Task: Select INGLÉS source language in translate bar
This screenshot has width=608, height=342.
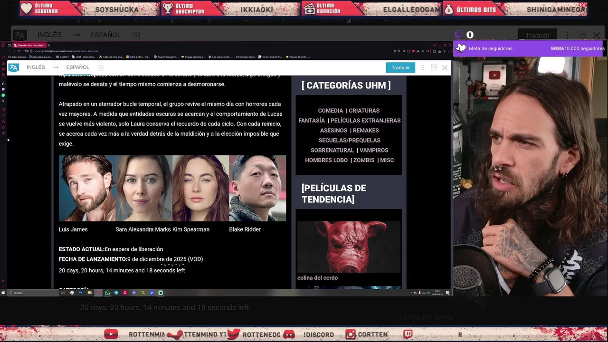Action: point(36,67)
